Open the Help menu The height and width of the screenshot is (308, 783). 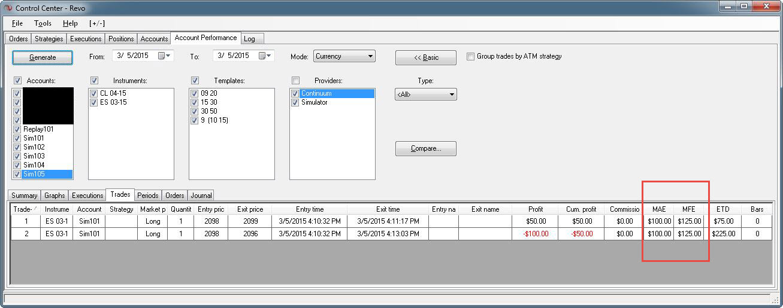pos(70,23)
